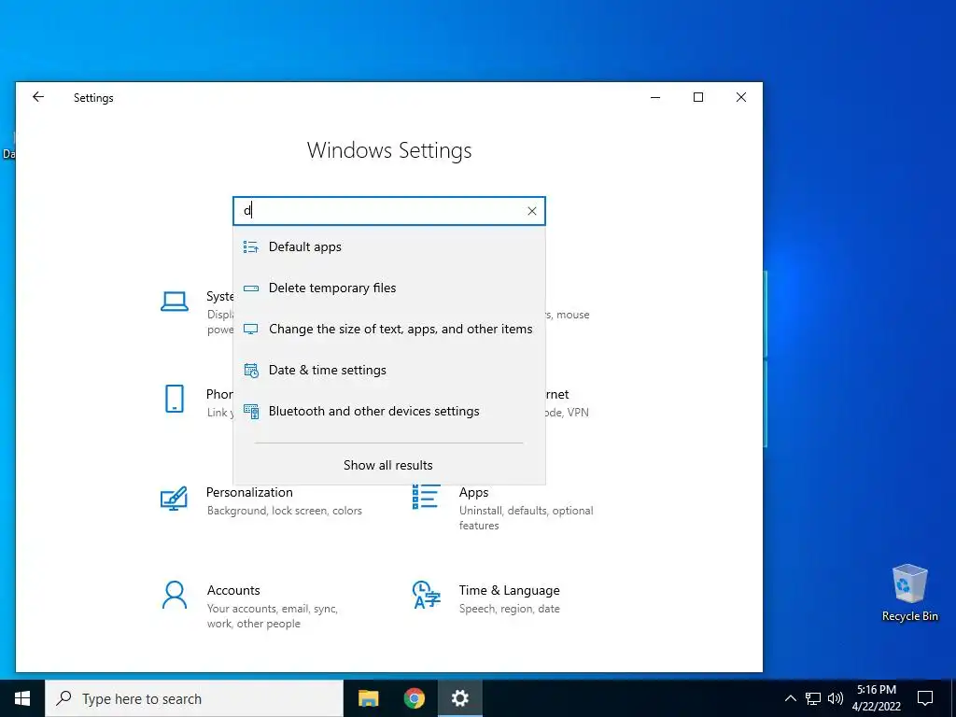Click the display icon beside Change the size
The width and height of the screenshot is (956, 717).
click(250, 330)
